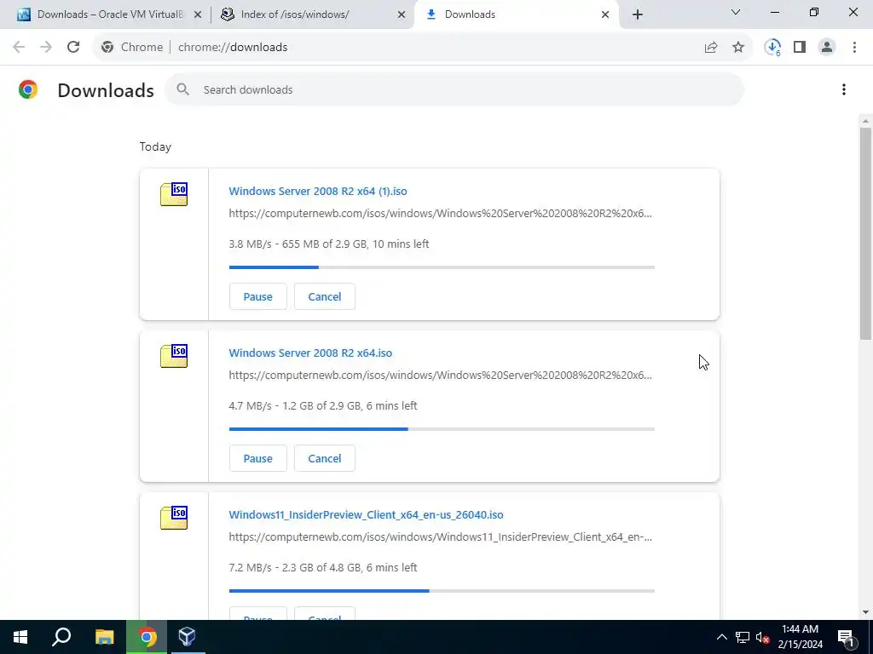Viewport: 873px width, 654px height.
Task: Click the scrollbar up arrow
Action: click(866, 121)
